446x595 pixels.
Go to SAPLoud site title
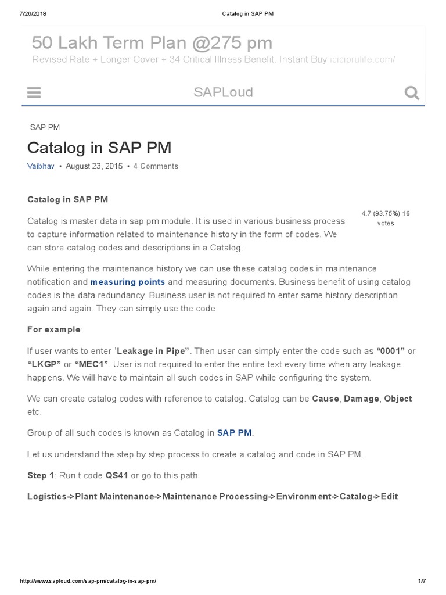click(x=223, y=92)
